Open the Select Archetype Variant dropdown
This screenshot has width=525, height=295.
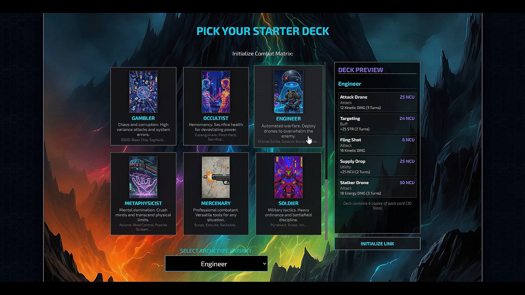coord(216,264)
